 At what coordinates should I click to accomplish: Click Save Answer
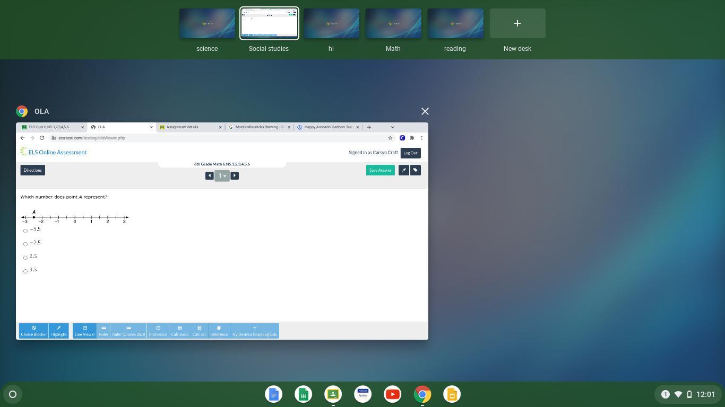coord(380,170)
